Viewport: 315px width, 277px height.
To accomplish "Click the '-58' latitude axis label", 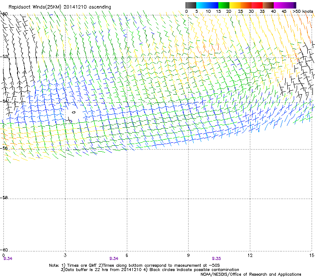I will point(4,198).
